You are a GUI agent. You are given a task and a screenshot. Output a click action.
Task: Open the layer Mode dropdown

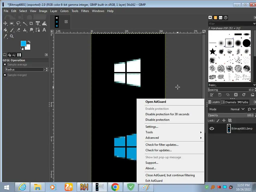(226, 109)
